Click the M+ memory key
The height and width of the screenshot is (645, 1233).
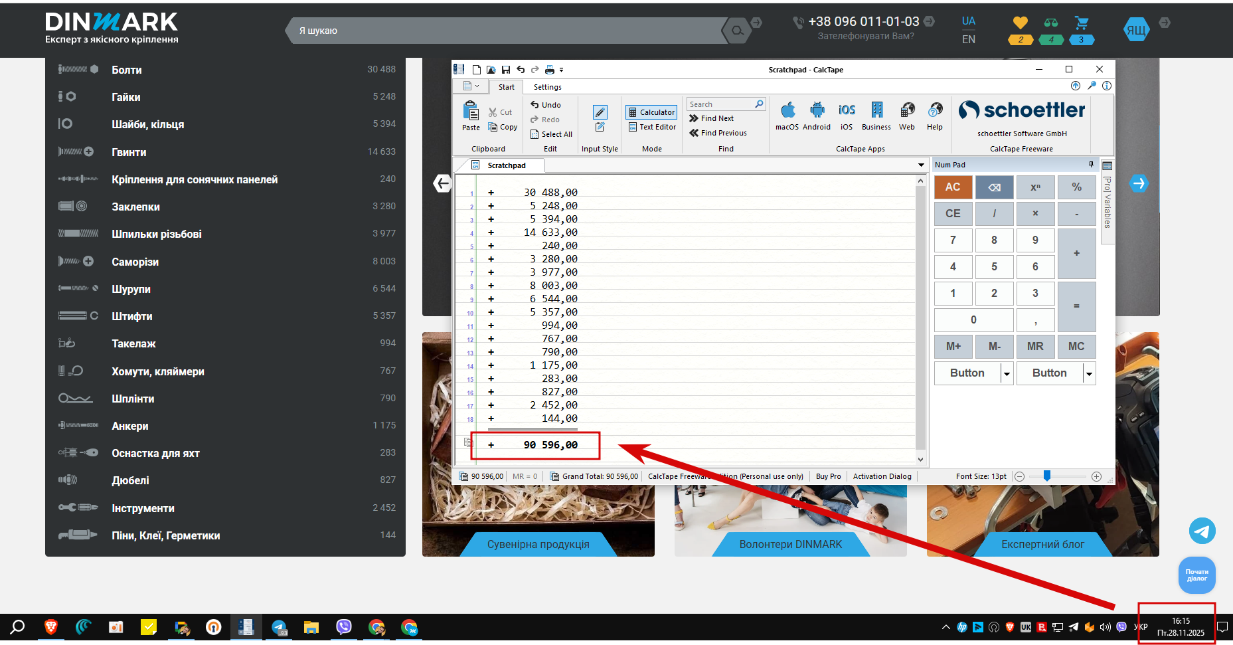953,347
